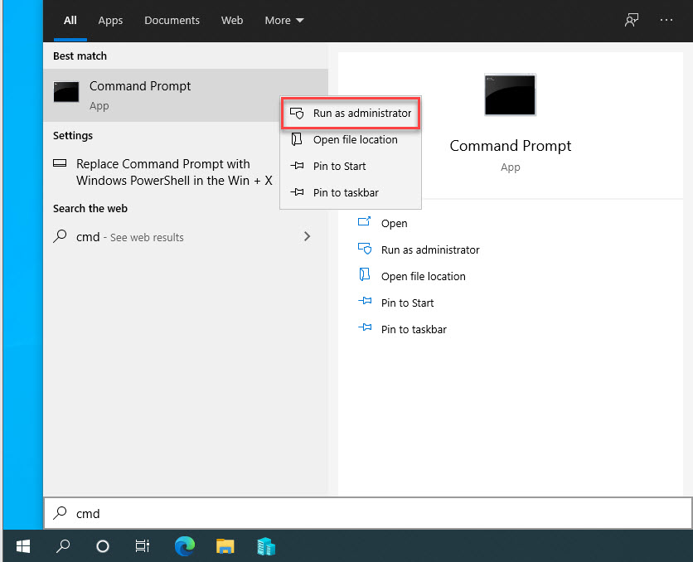Open Replace Command Prompt with PowerShell setting
693x562 pixels.
(162, 172)
